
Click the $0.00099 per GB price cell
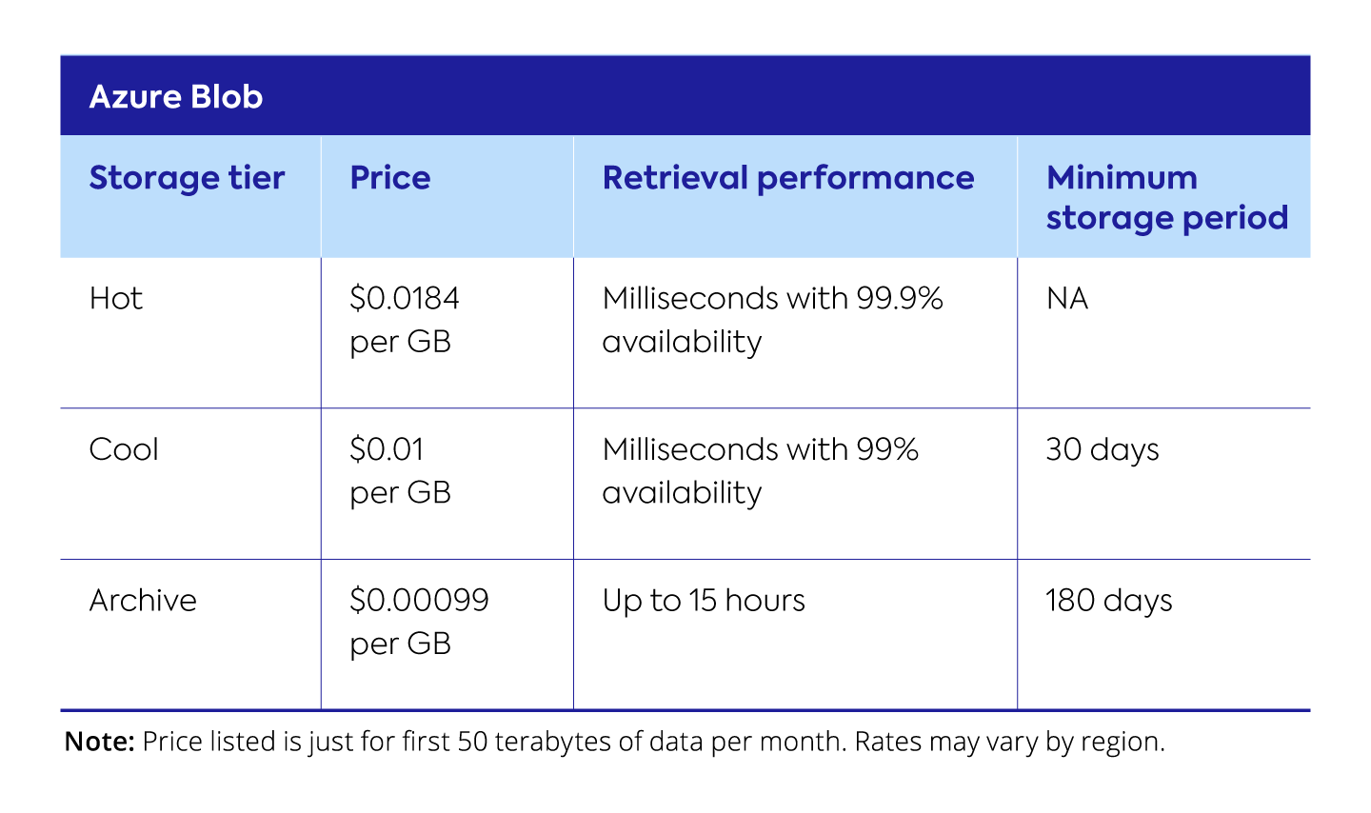(419, 622)
